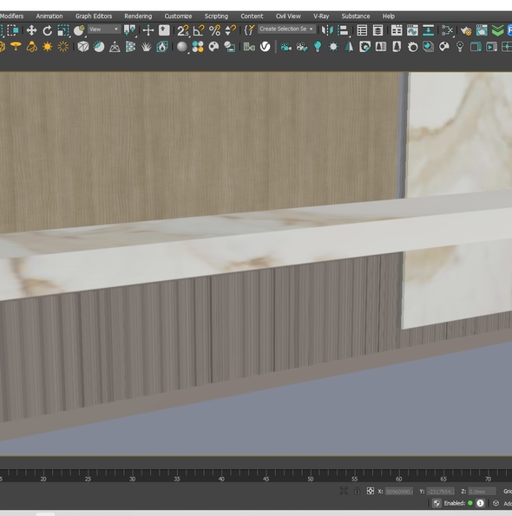Toggle the 2.5D snaps button
The image size is (512, 516).
[x=183, y=30]
